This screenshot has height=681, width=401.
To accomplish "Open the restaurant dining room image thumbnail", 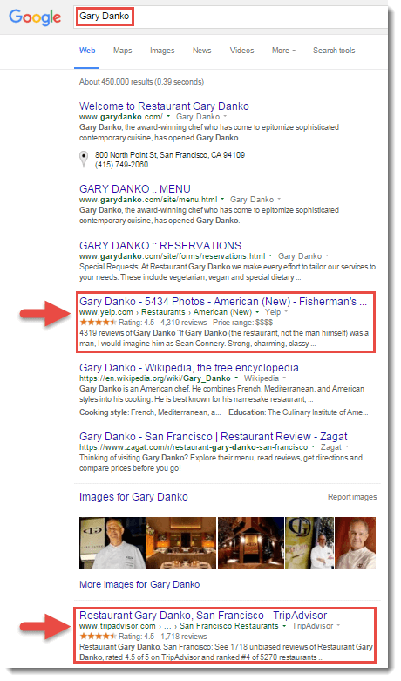I will coord(181,543).
